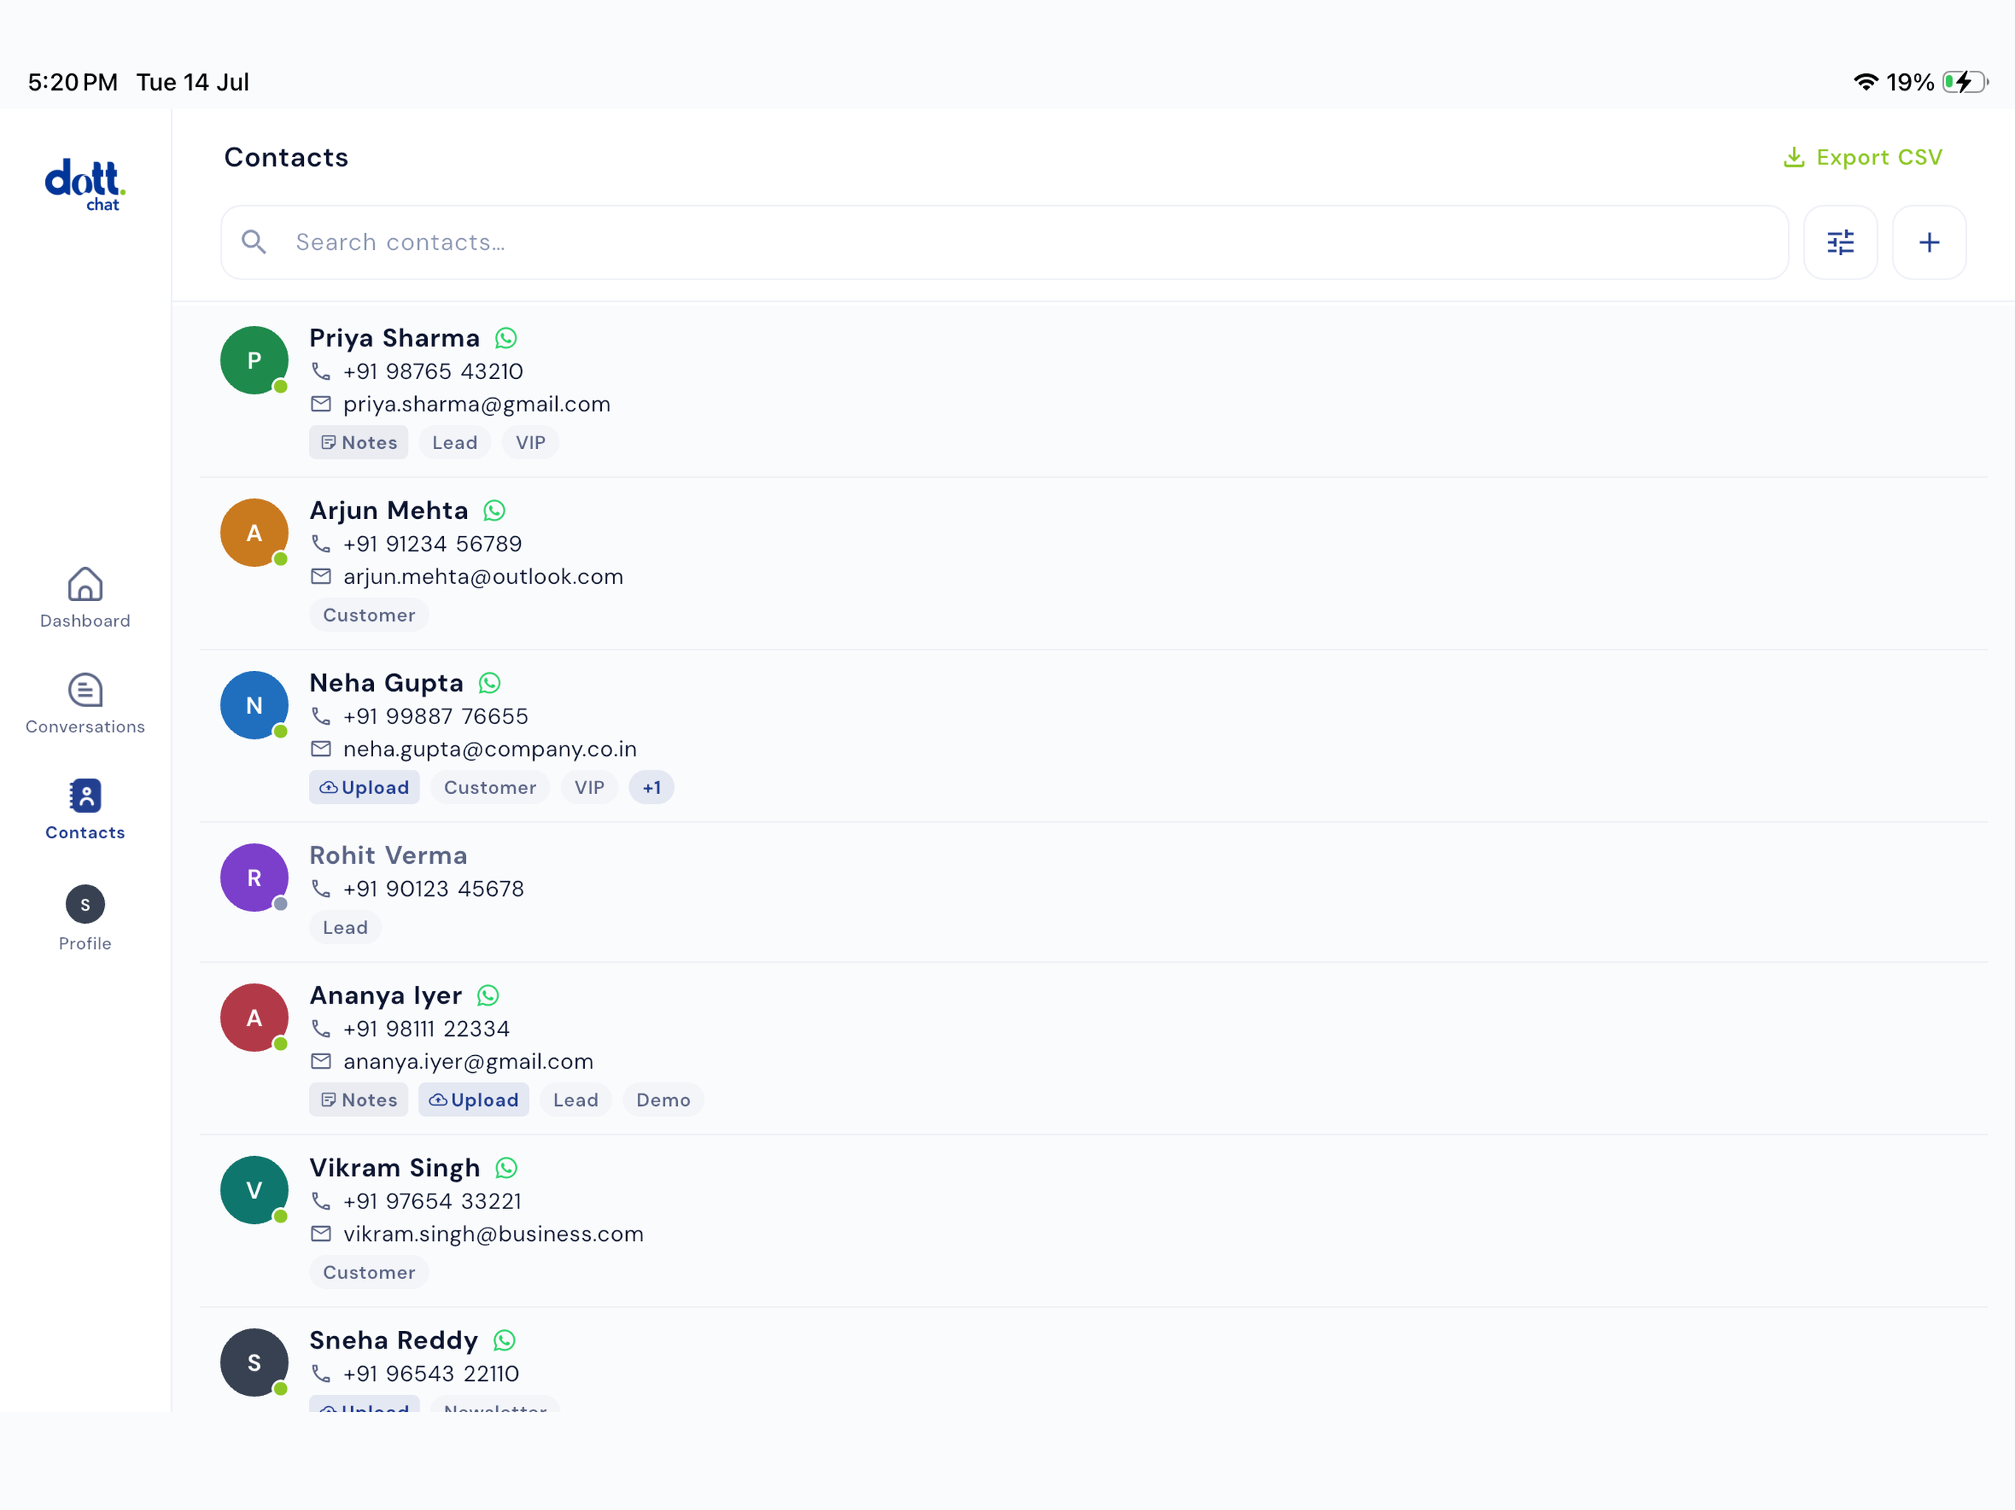Open the Neha Gupta contact name
This screenshot has width=2015, height=1510.
click(386, 683)
